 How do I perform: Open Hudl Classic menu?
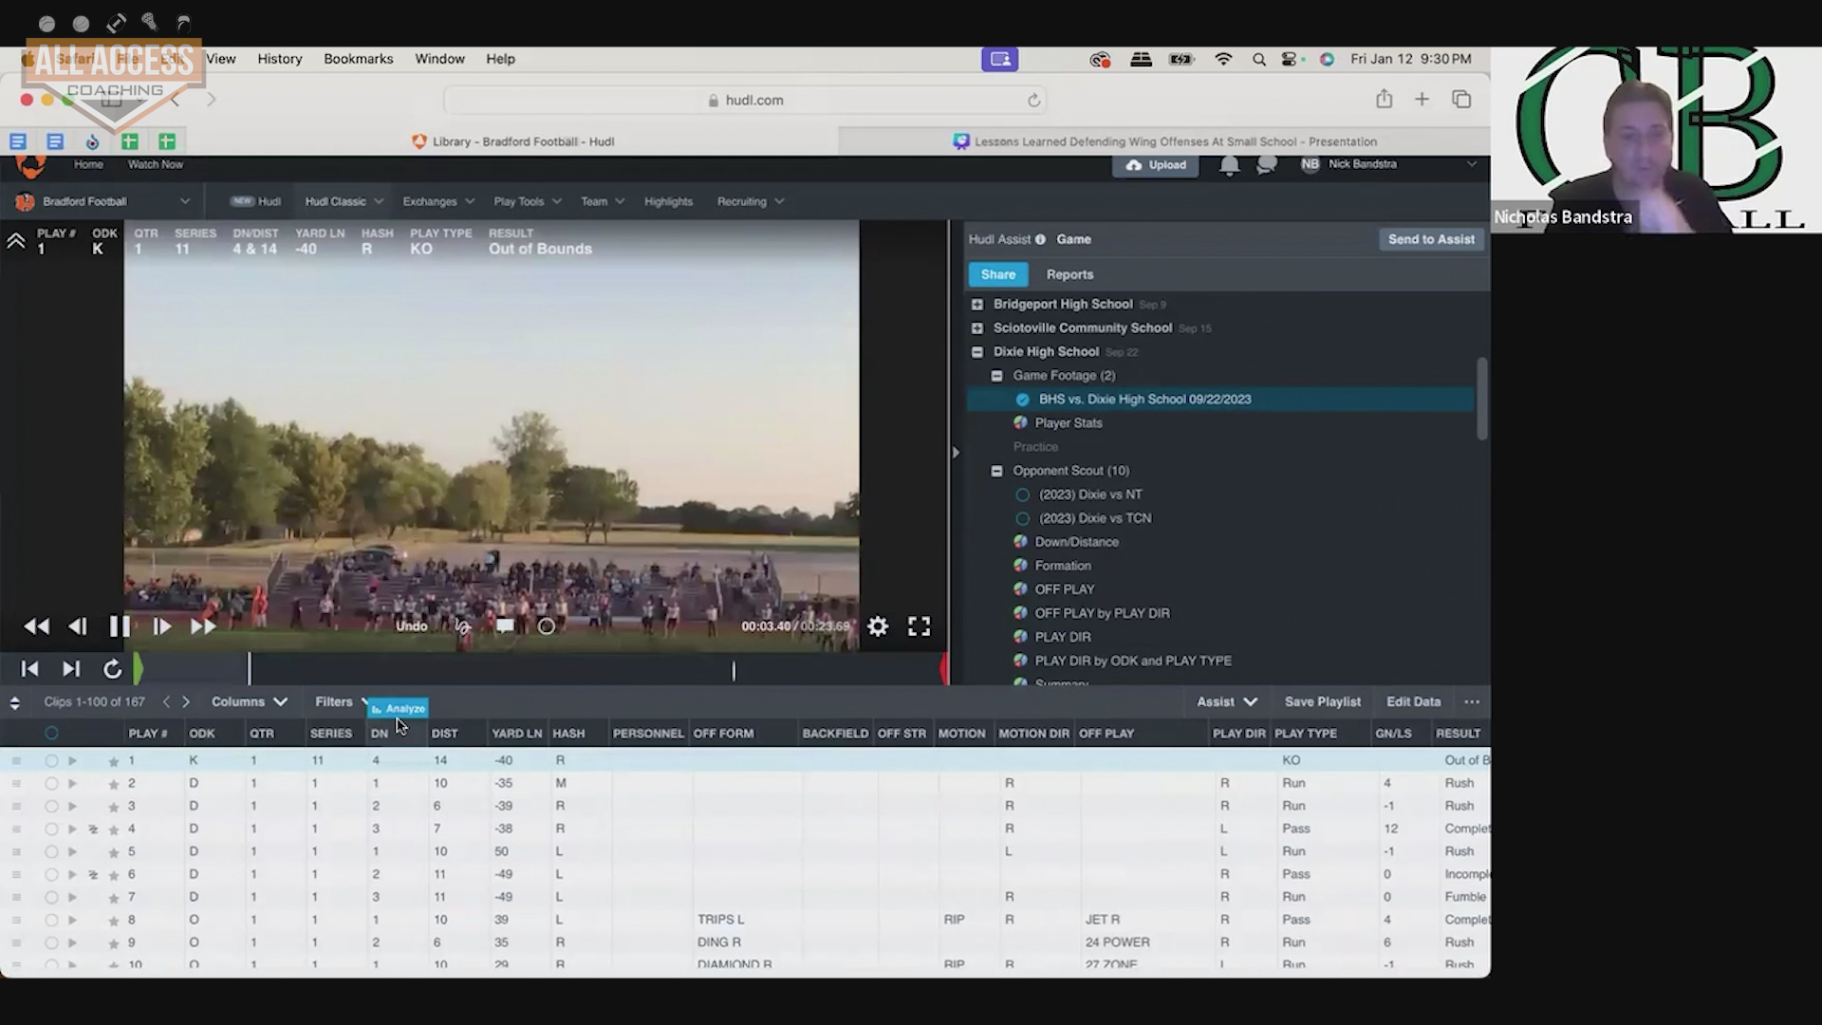(x=344, y=201)
